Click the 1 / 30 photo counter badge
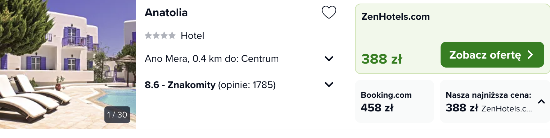This screenshot has width=550, height=138. 117,115
